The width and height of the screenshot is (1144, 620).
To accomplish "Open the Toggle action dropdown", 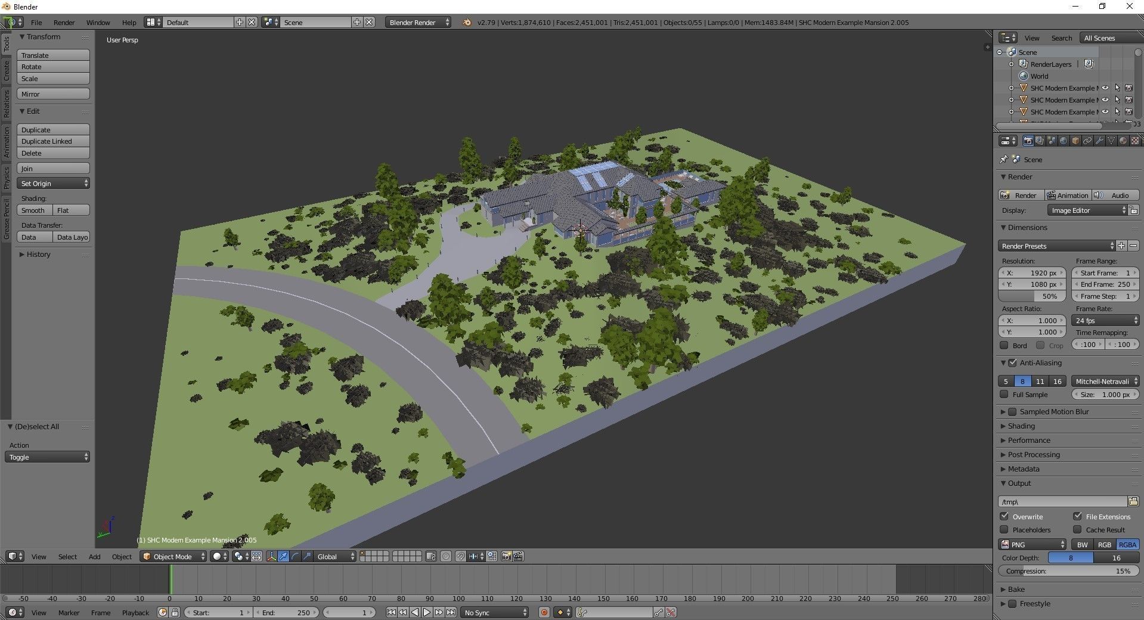I will [47, 457].
